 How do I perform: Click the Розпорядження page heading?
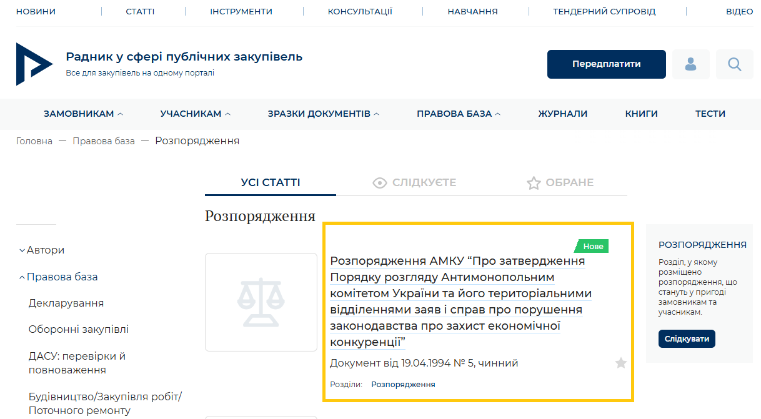tap(260, 216)
